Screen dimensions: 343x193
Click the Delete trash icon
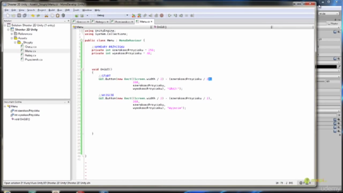(x=63, y=16)
